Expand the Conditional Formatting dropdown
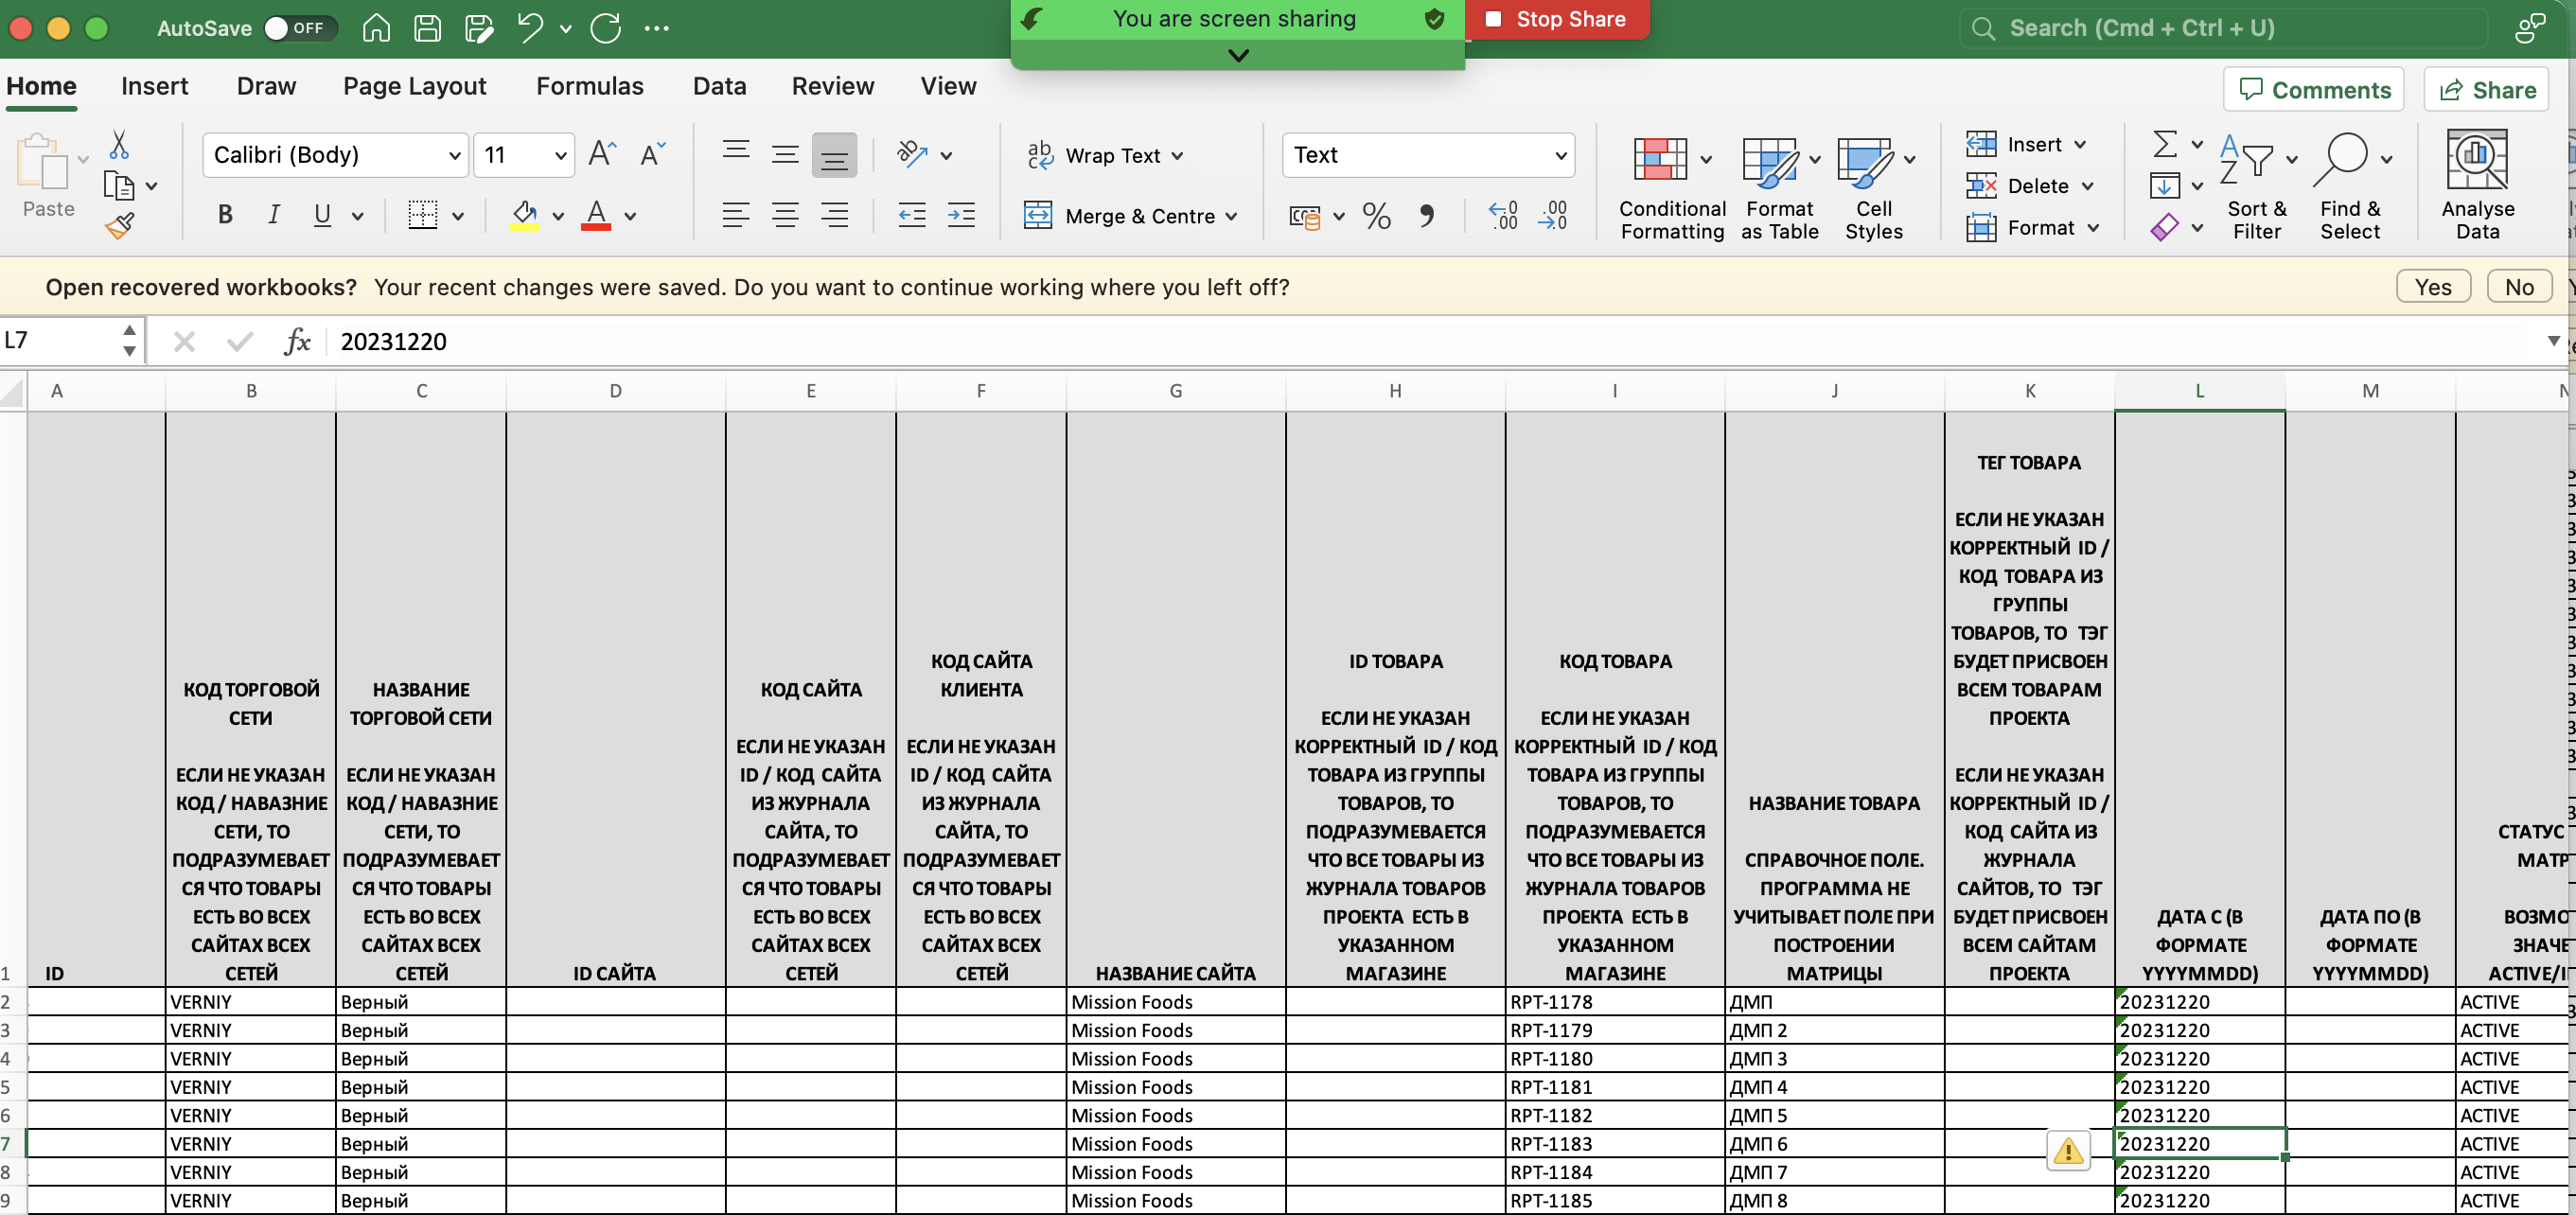 [1706, 159]
